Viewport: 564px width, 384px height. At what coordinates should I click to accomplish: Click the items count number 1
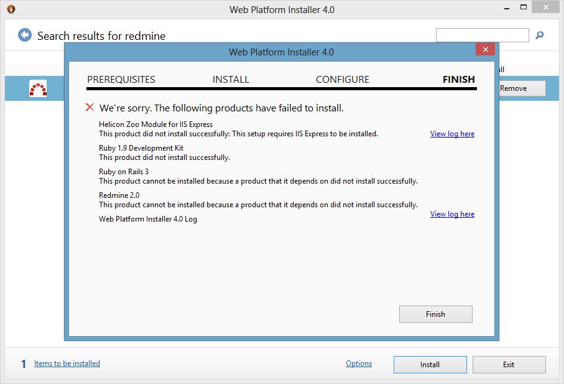[24, 364]
